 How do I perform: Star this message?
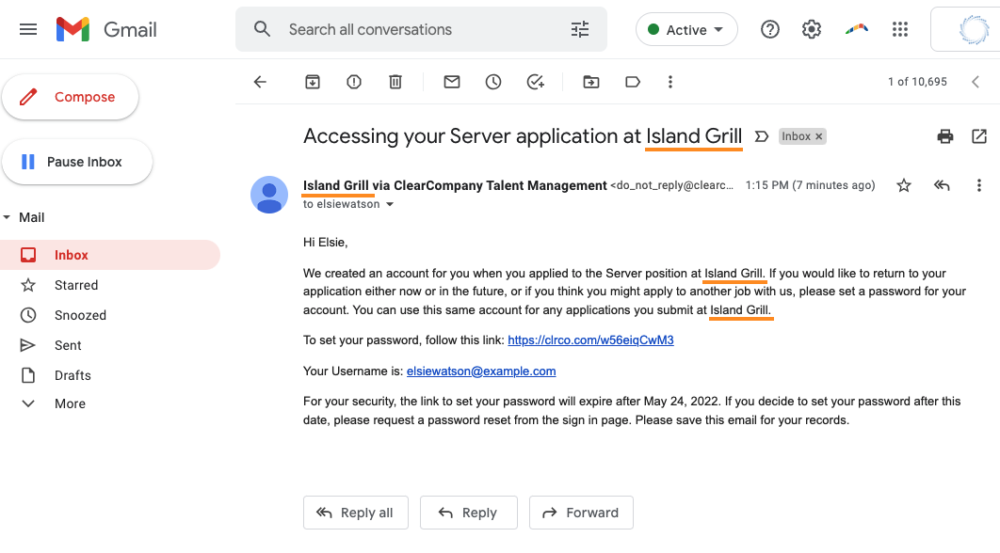904,185
